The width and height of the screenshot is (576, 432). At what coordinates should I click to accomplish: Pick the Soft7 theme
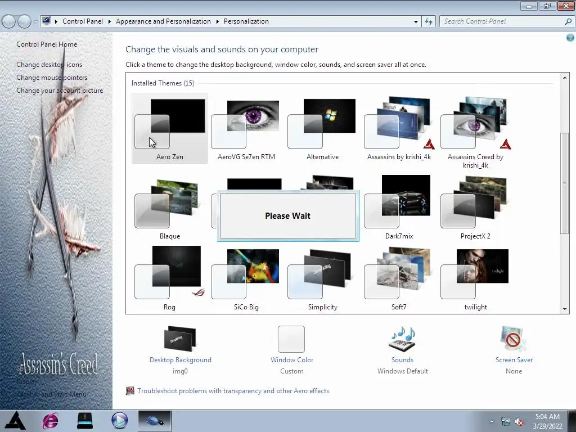(x=399, y=279)
